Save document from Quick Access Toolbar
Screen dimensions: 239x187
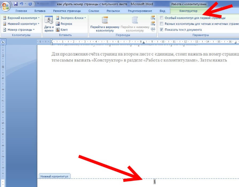[x=16, y=4]
